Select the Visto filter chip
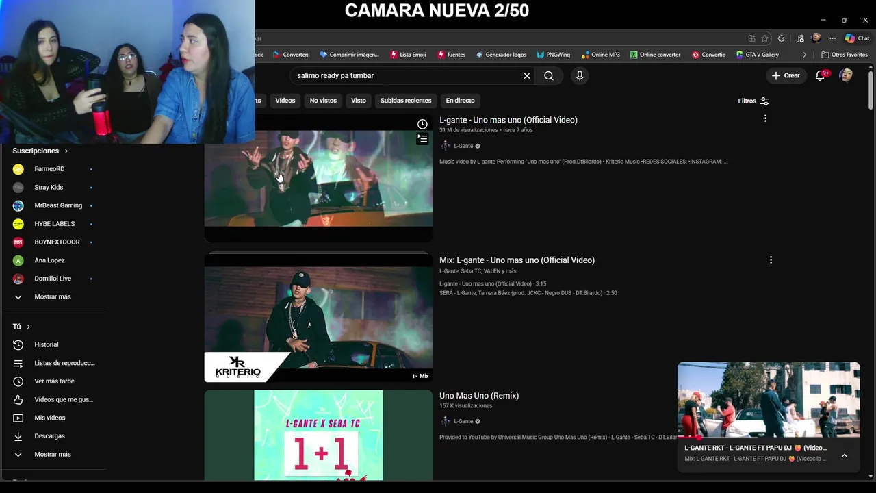This screenshot has width=876, height=493. click(x=359, y=101)
